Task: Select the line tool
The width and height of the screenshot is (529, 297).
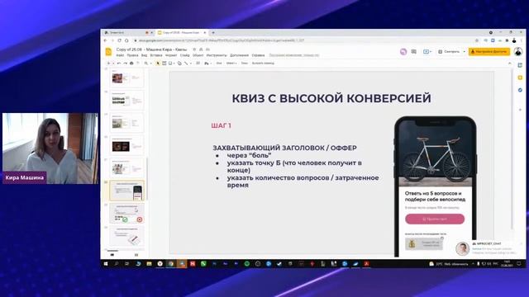Action: pos(186,64)
